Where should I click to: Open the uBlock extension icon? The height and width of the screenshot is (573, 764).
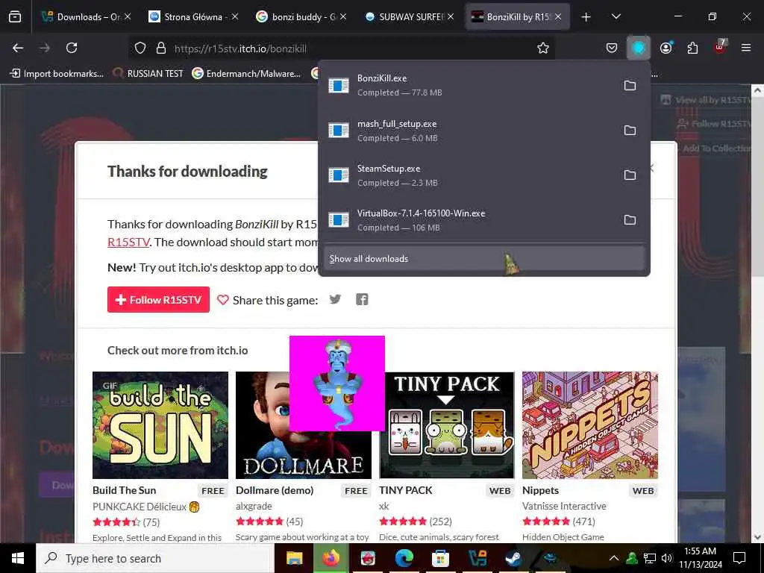[720, 47]
